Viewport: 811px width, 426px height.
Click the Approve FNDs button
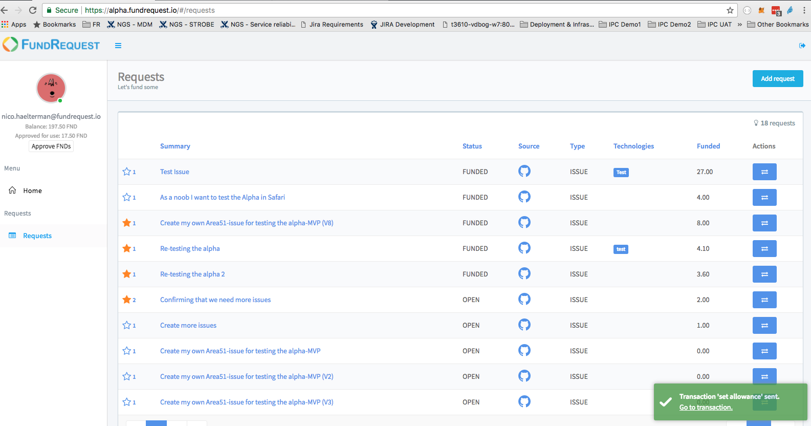click(51, 146)
